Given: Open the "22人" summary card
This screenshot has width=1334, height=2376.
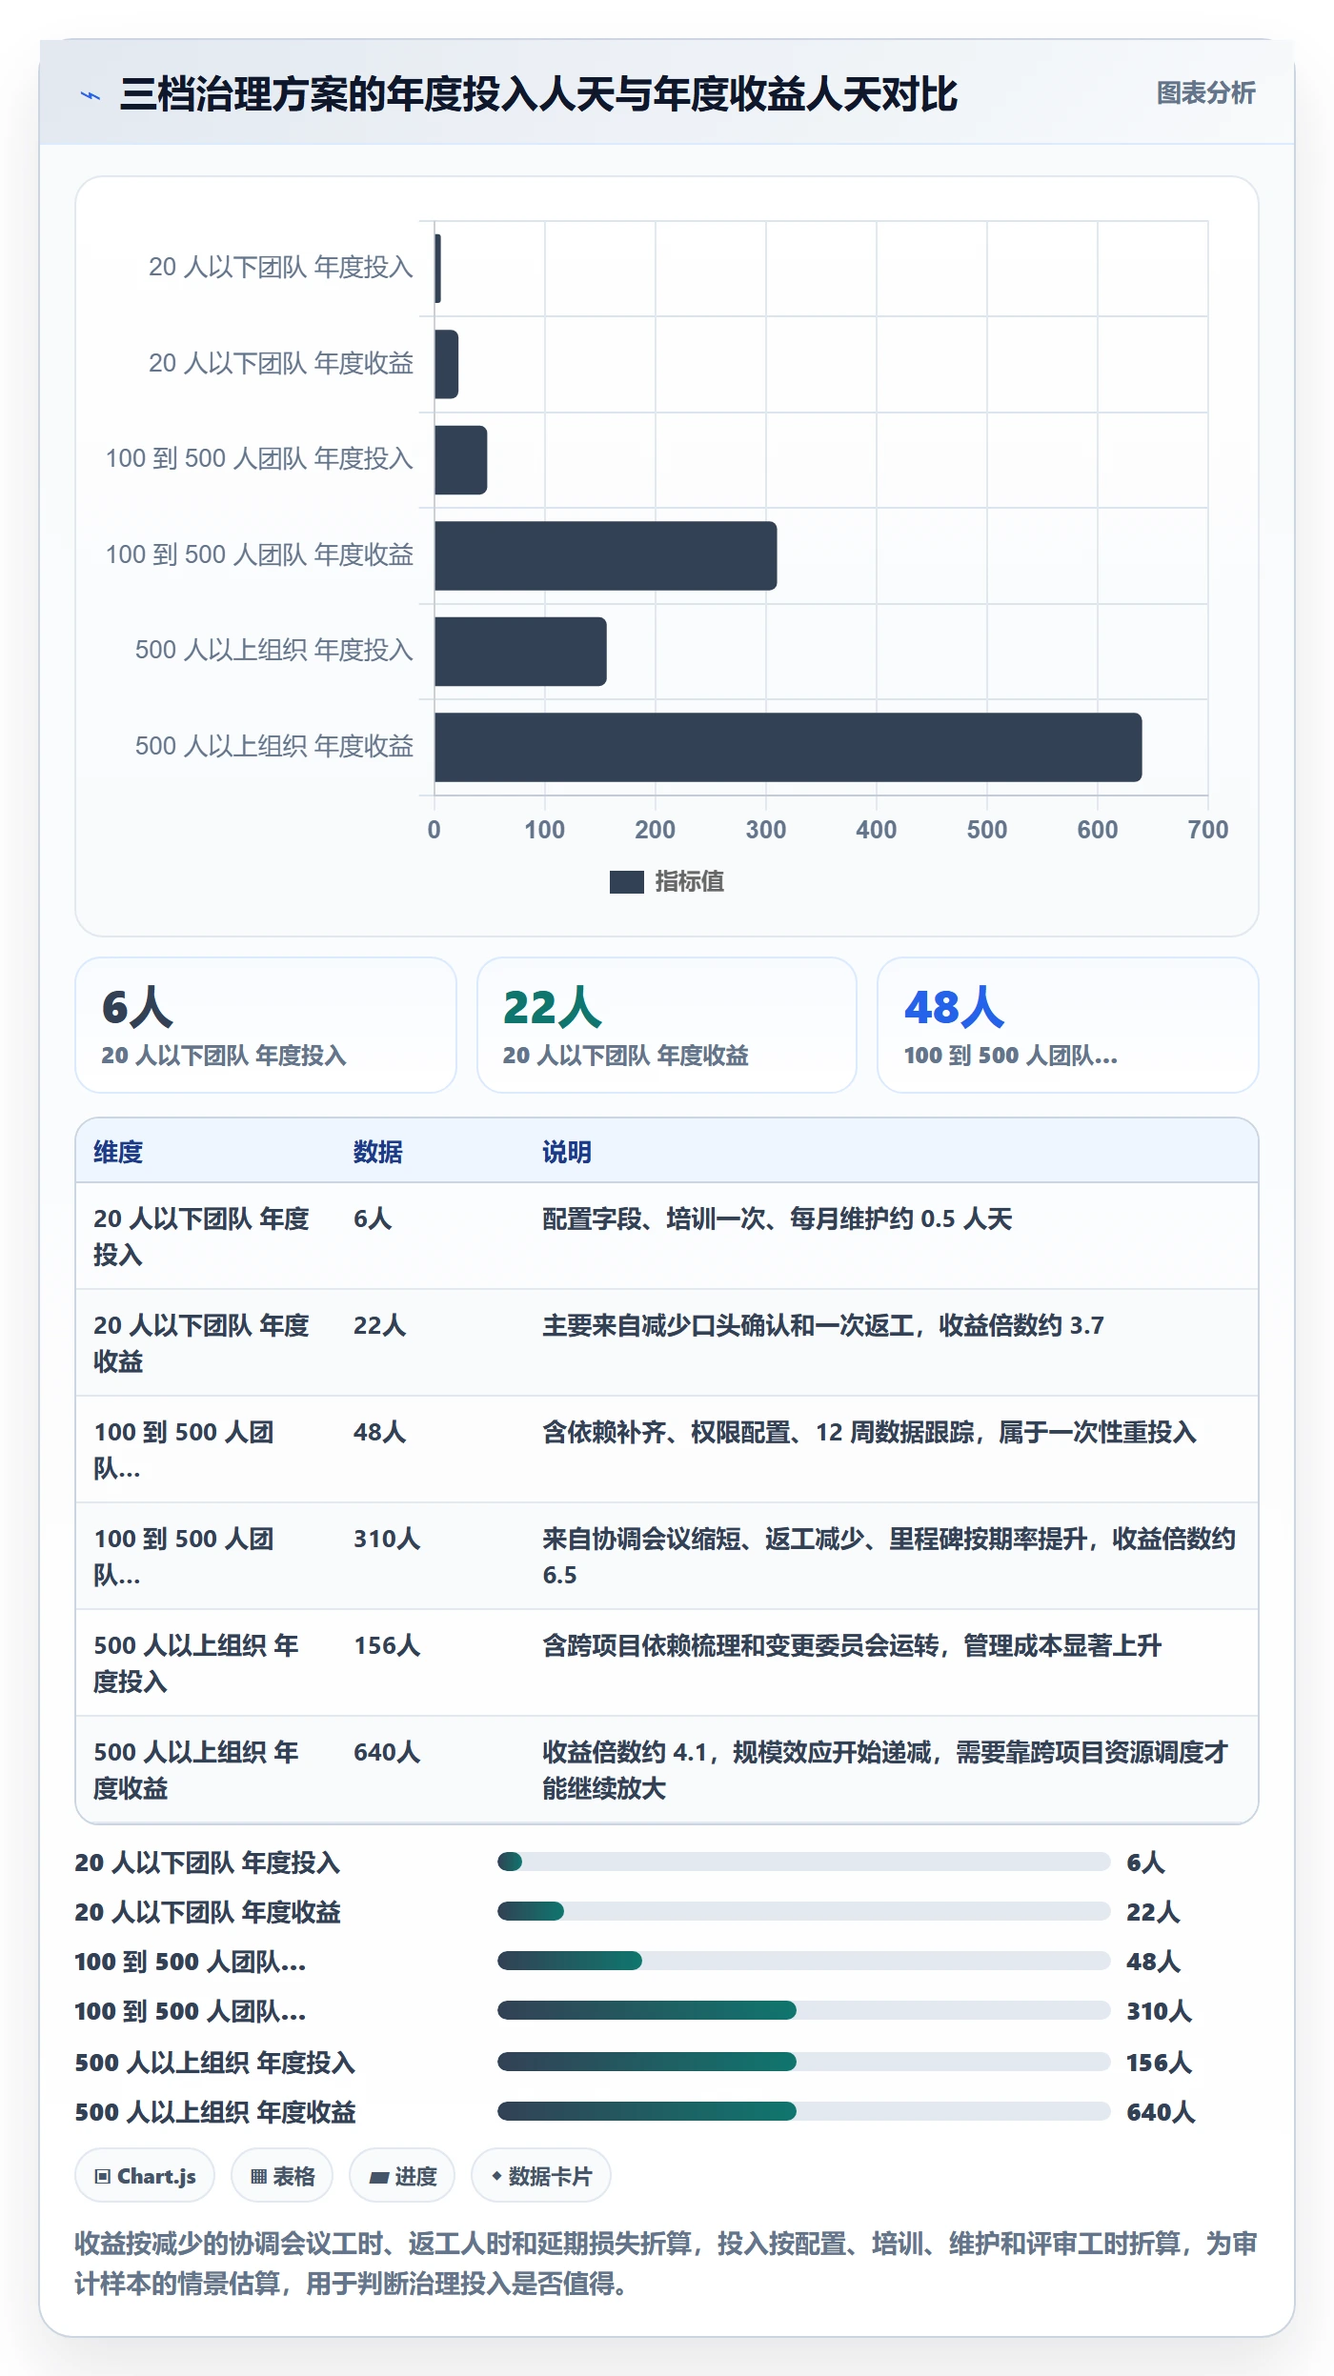Looking at the screenshot, I should [667, 1025].
